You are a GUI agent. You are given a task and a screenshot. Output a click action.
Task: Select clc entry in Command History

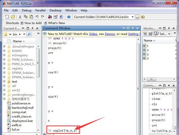155,104
